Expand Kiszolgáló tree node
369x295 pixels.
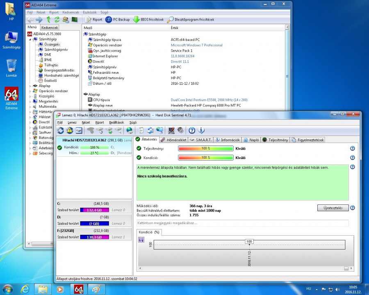(30, 96)
